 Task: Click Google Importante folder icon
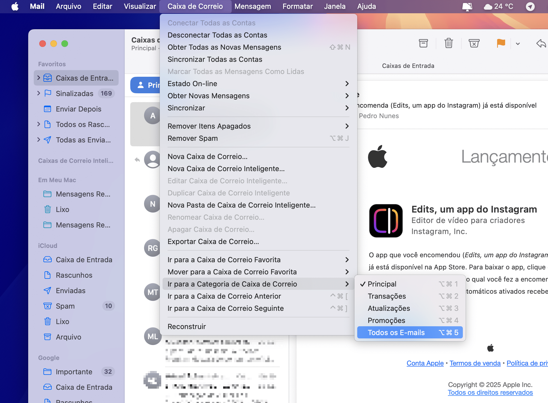[48, 372]
